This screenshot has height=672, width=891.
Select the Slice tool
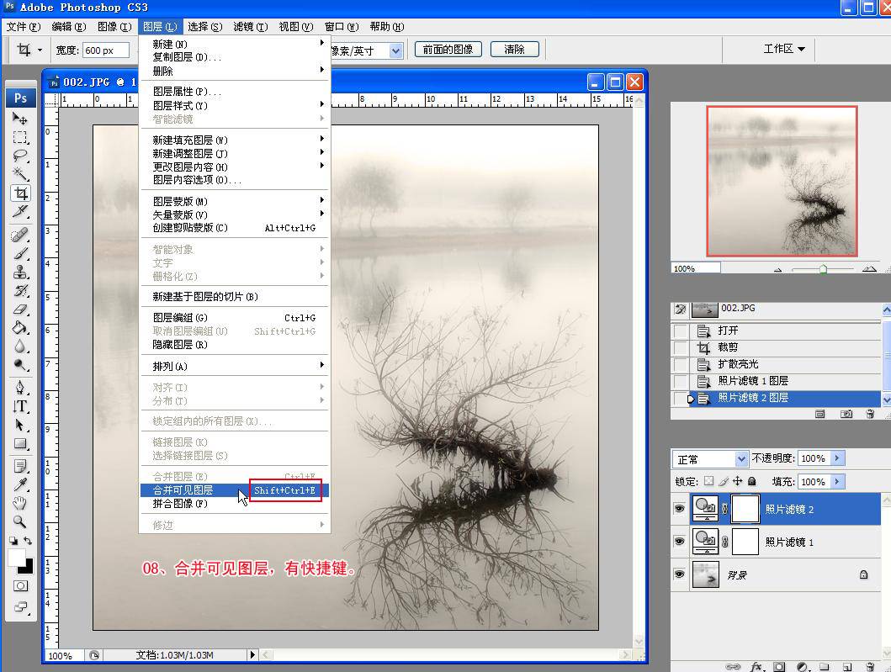tap(20, 212)
